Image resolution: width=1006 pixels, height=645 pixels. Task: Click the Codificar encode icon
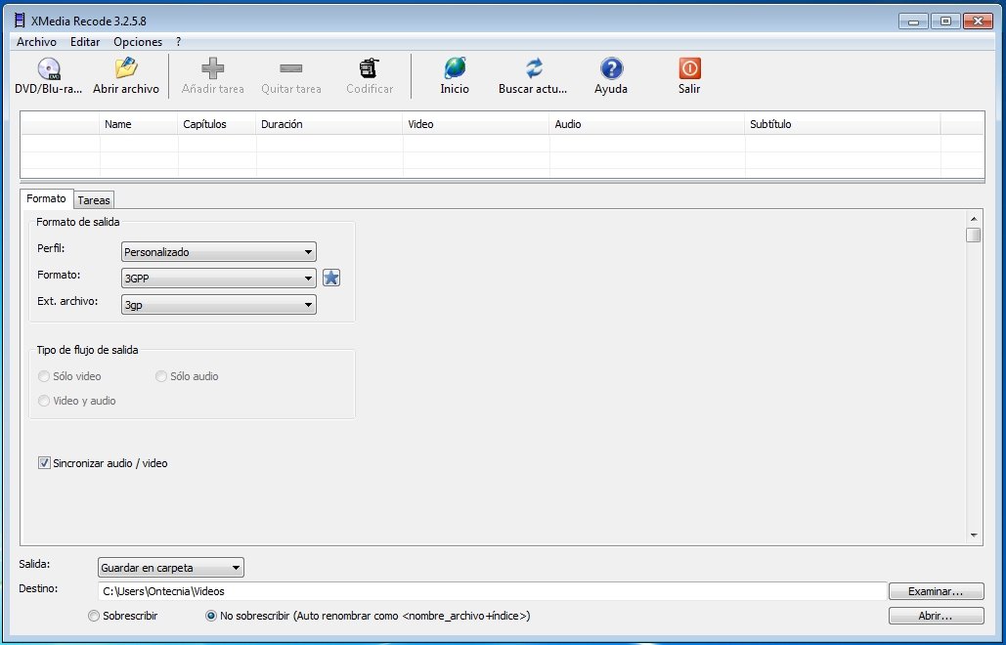369,68
